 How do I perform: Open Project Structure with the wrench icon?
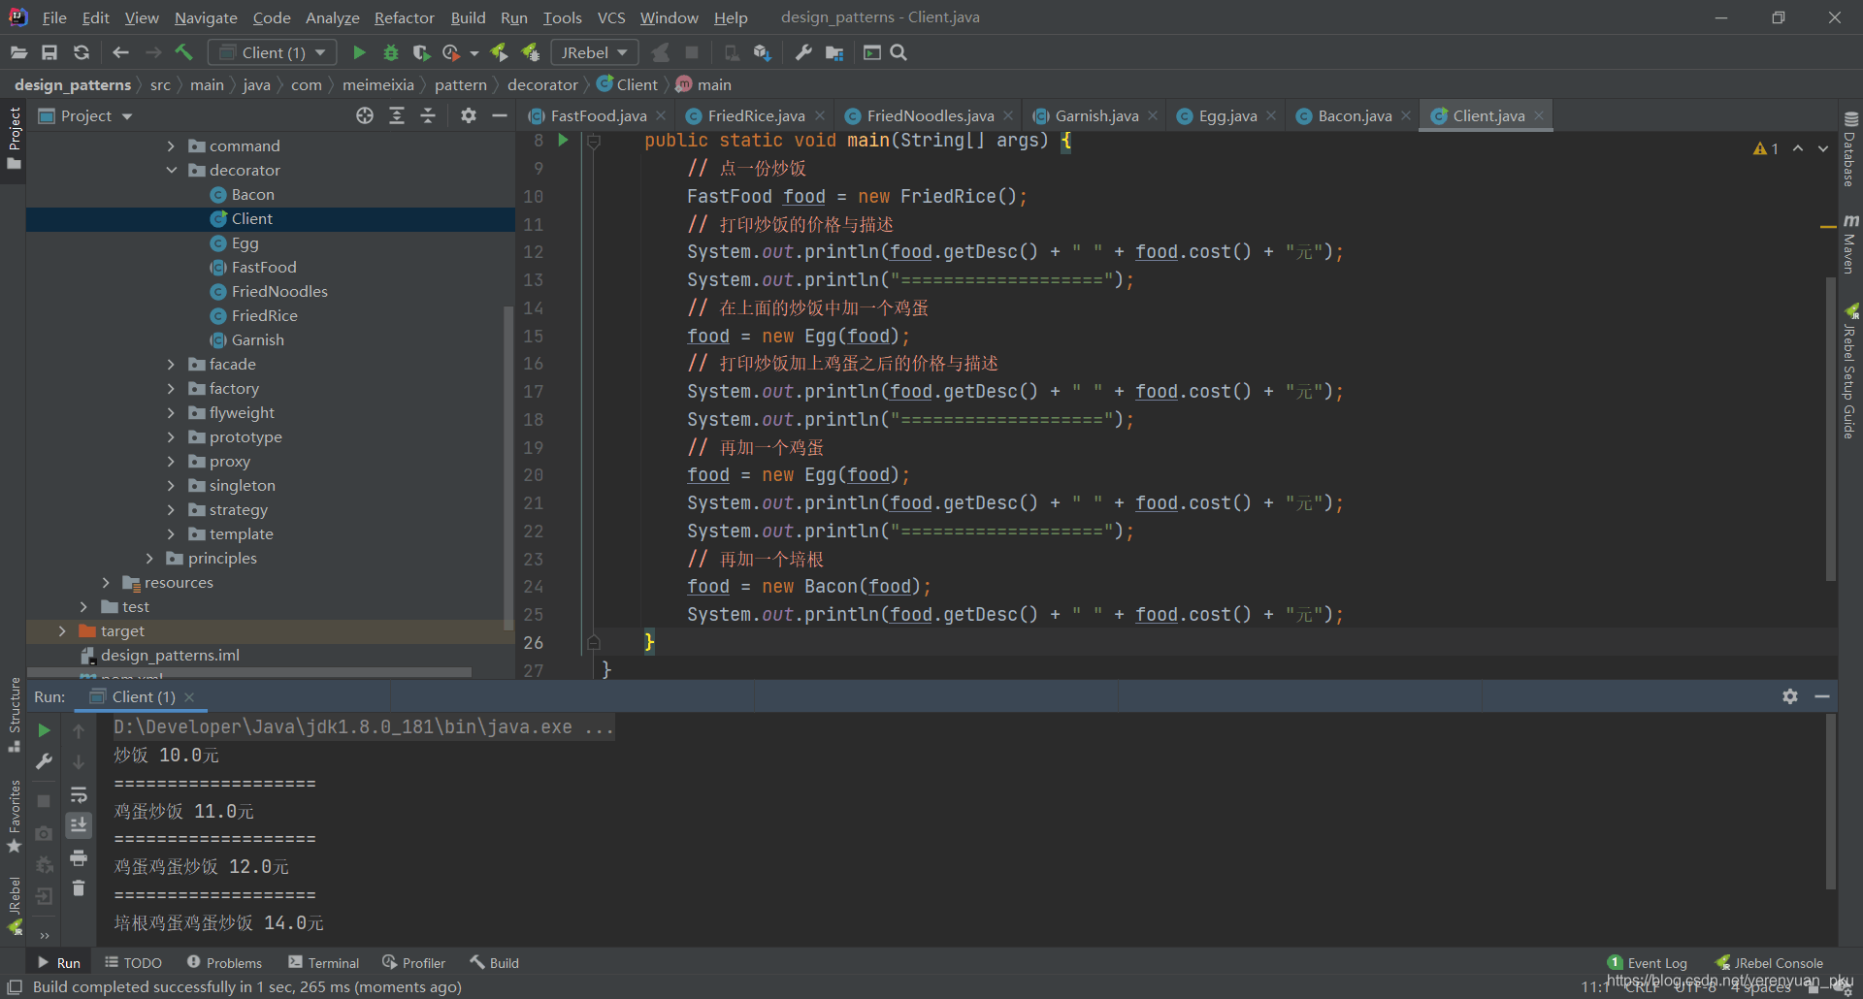(x=803, y=52)
